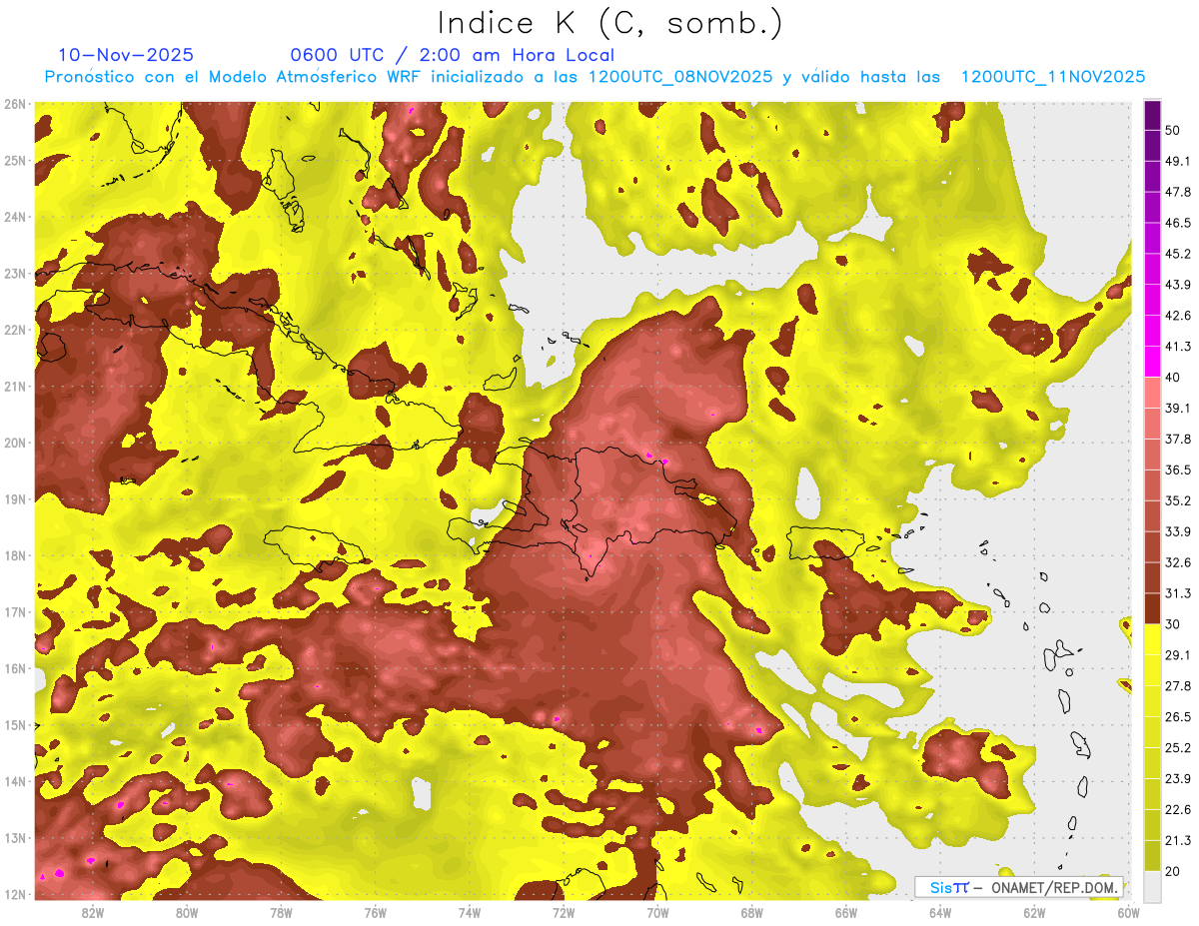Pick the 78W longitude label
Image resolution: width=1199 pixels, height=926 pixels.
pos(281,912)
